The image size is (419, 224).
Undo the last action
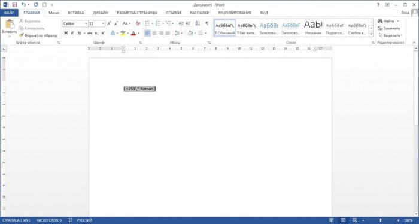click(x=23, y=5)
